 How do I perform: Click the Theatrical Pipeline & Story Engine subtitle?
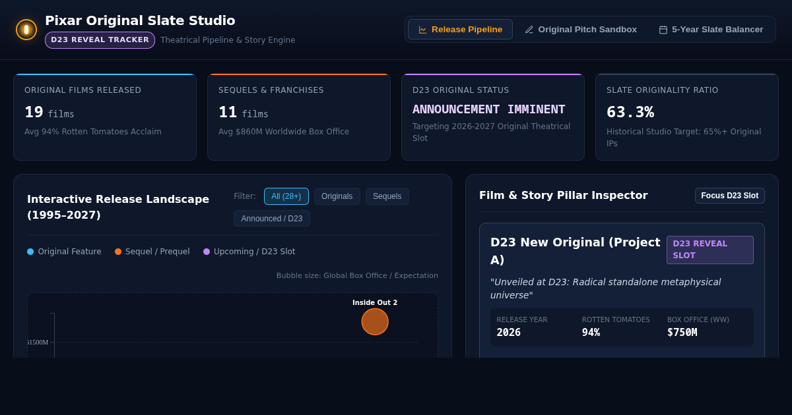tap(228, 40)
